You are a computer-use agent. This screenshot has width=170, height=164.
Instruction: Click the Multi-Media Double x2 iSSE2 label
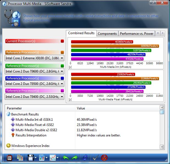coord(36,130)
